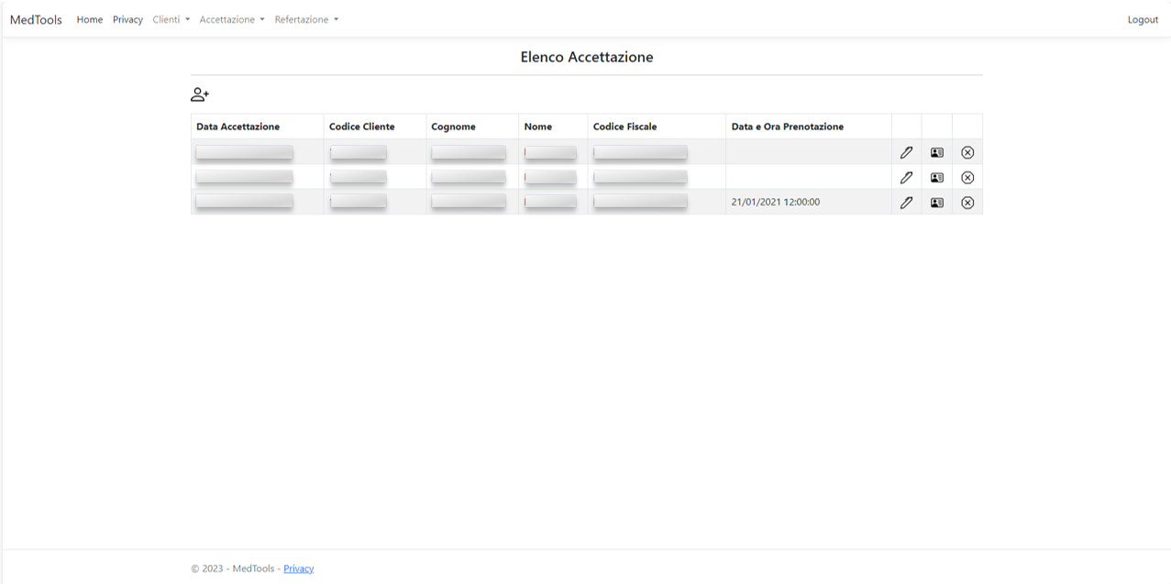1171x584 pixels.
Task: Delete first row with circled X
Action: pos(967,152)
